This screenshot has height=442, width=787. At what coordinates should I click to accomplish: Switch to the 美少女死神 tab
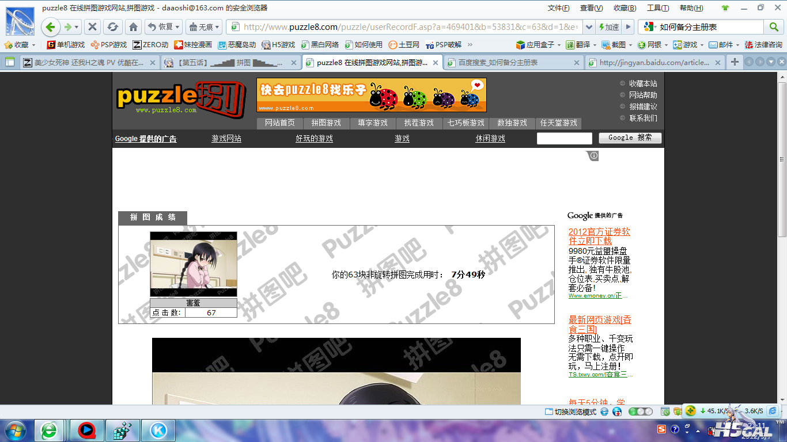(x=89, y=63)
